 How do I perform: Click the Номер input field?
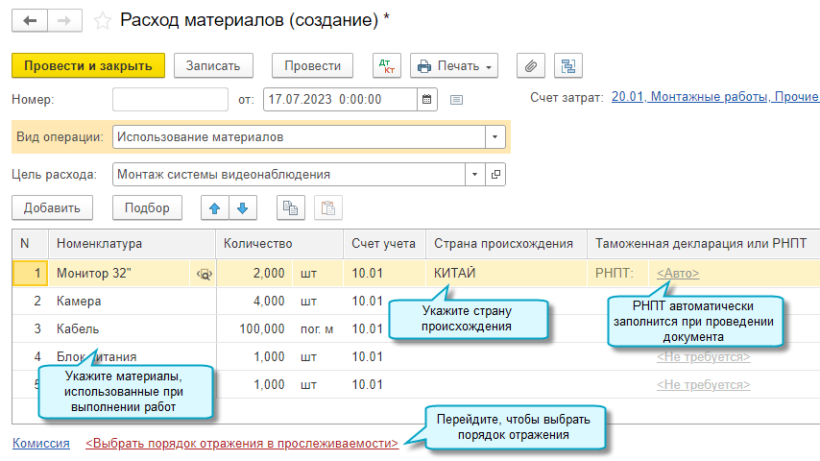point(170,99)
